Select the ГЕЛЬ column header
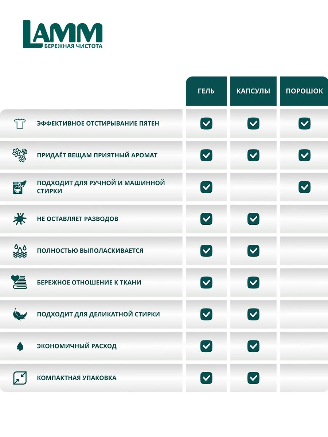Viewport: 328px width, 437px height. pyautogui.click(x=206, y=91)
